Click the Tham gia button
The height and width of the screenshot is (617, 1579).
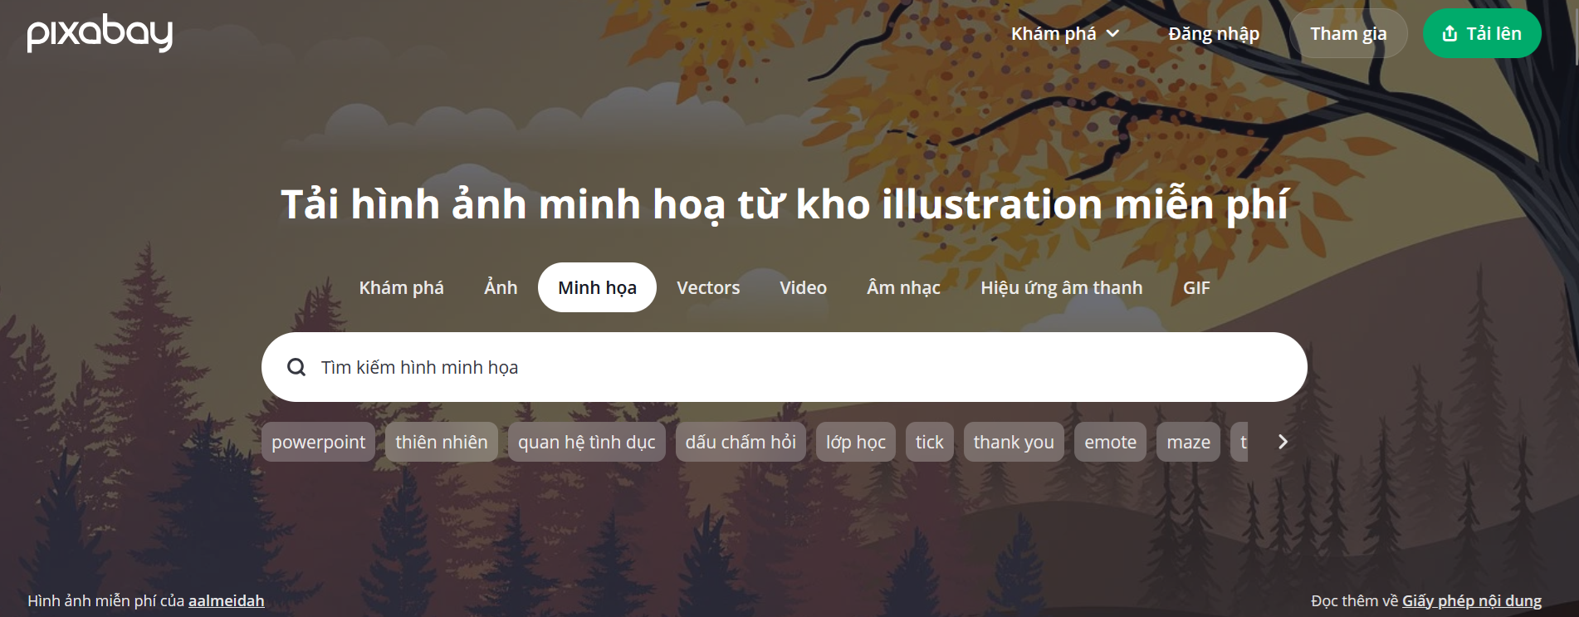1348,33
